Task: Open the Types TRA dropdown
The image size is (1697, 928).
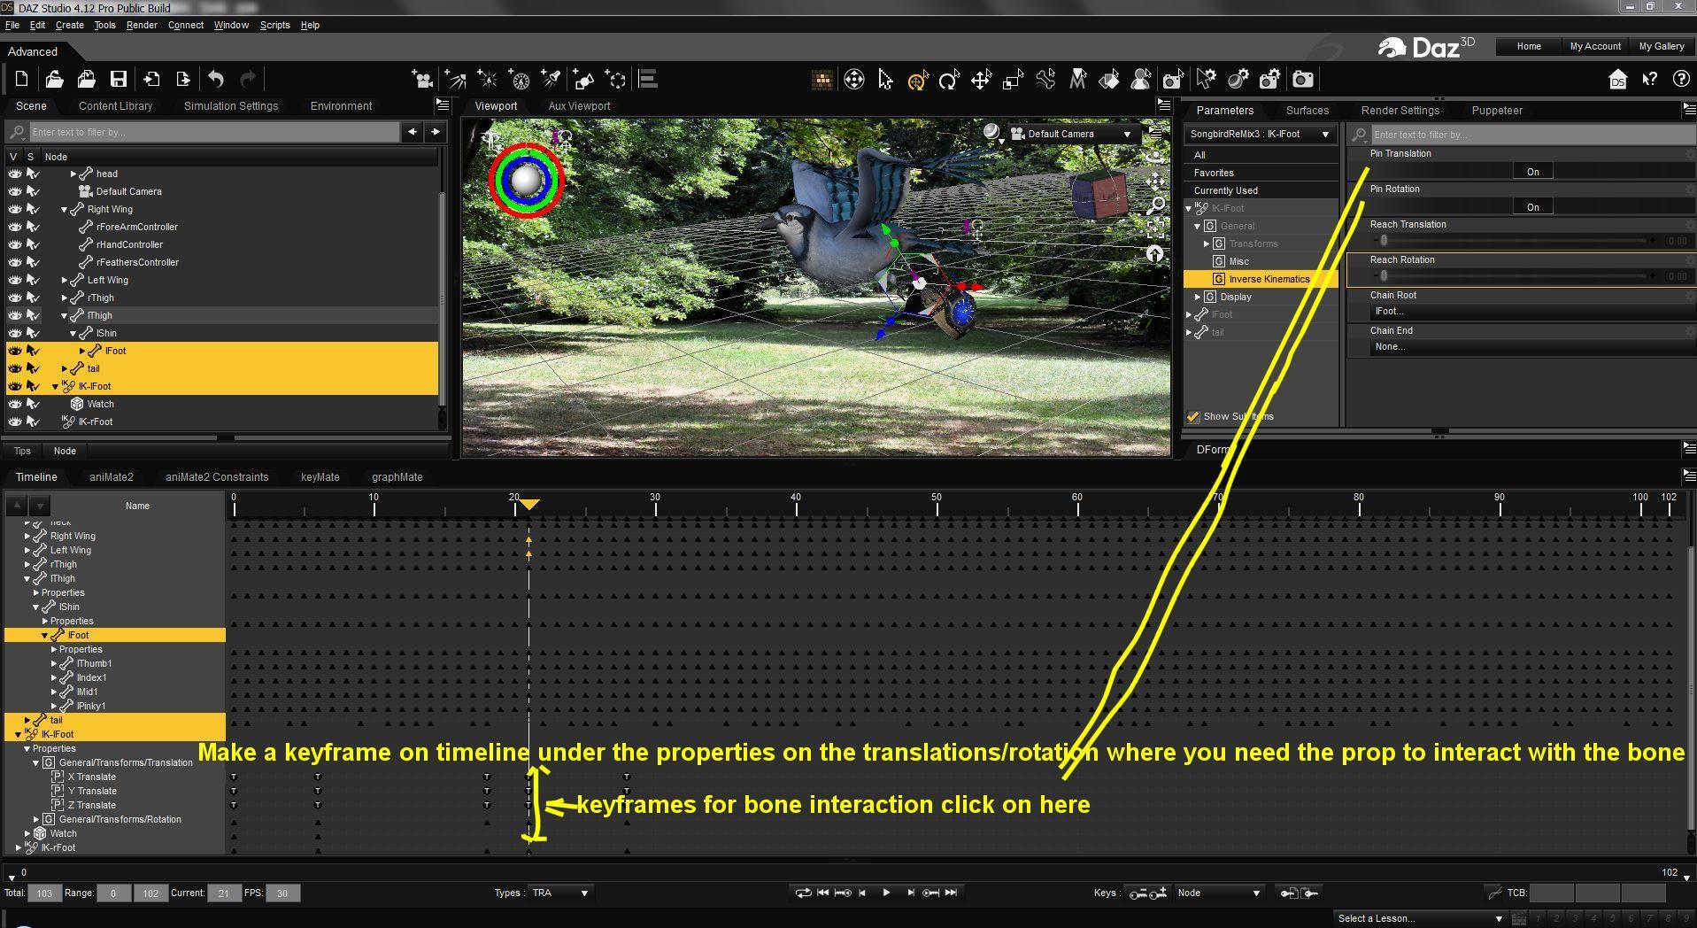Action: [x=560, y=893]
